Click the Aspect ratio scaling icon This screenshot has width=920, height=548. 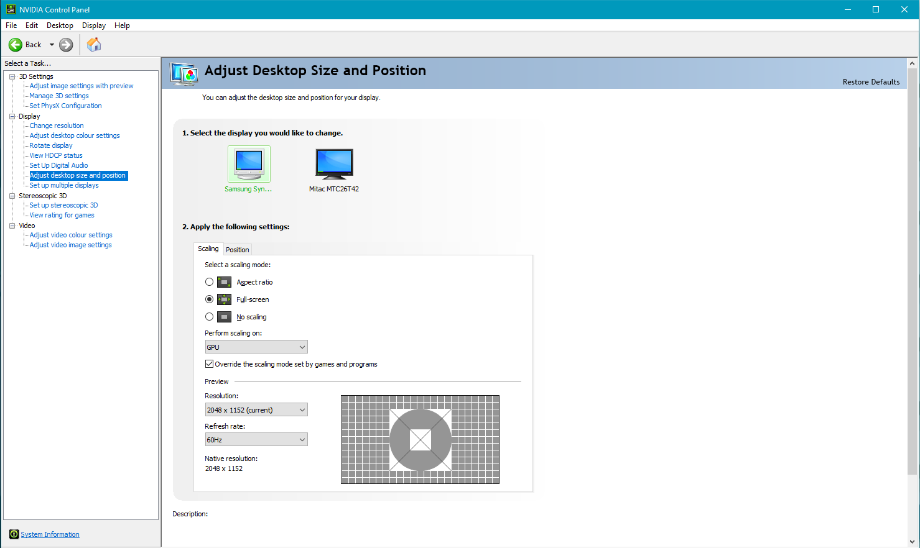pyautogui.click(x=224, y=282)
